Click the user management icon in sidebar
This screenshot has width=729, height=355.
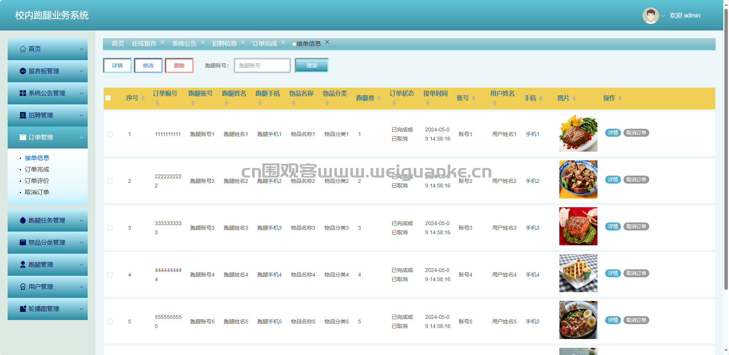(x=23, y=287)
